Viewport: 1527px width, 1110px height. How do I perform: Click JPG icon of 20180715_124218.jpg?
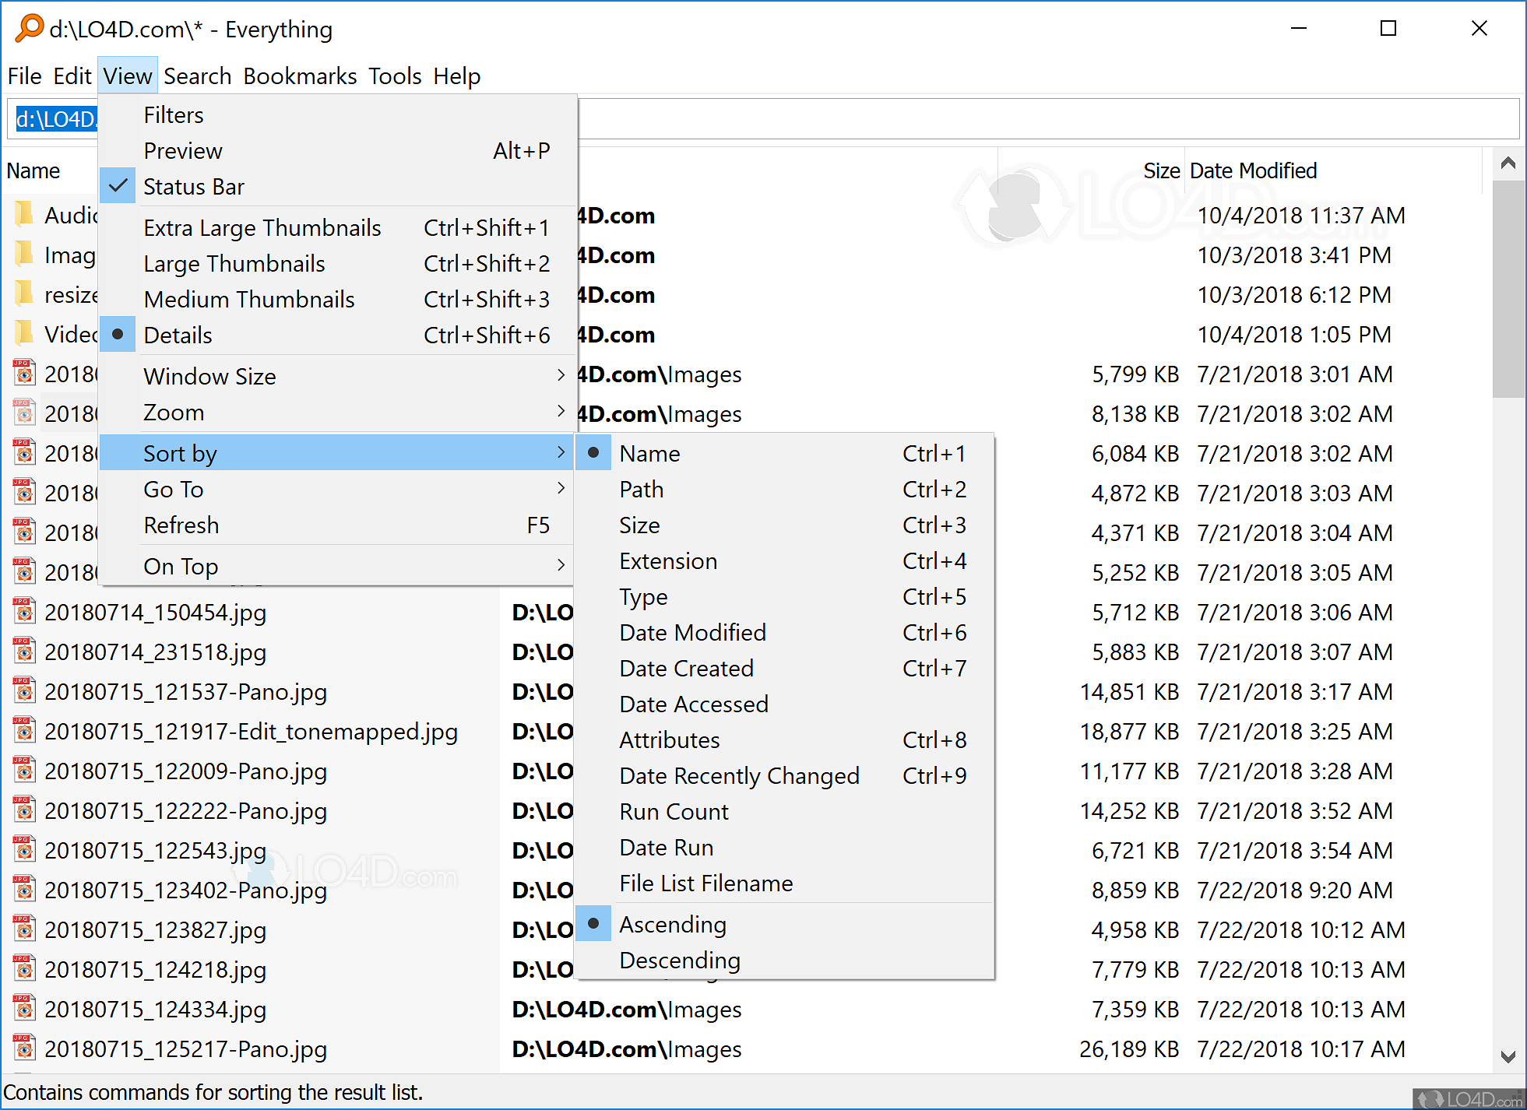[24, 969]
